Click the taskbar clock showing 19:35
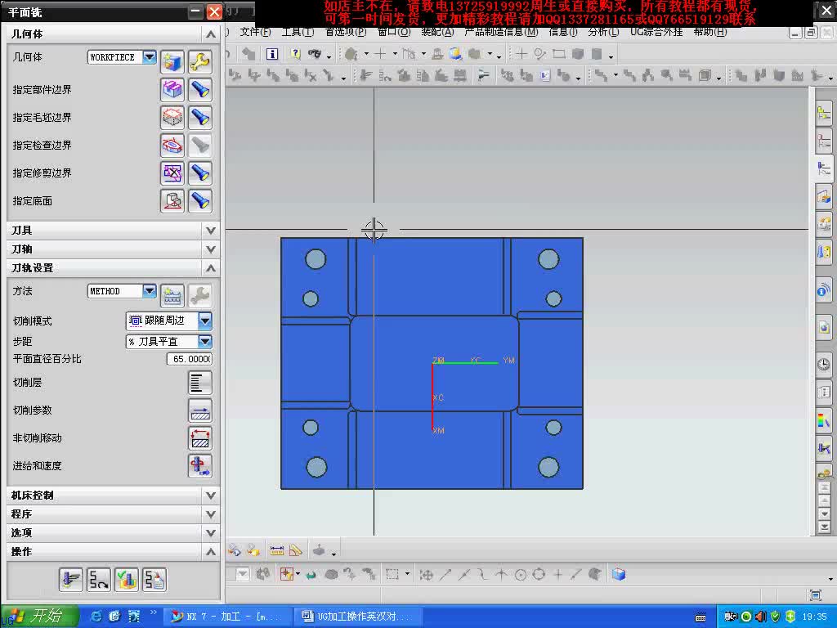The image size is (837, 628). 814,617
